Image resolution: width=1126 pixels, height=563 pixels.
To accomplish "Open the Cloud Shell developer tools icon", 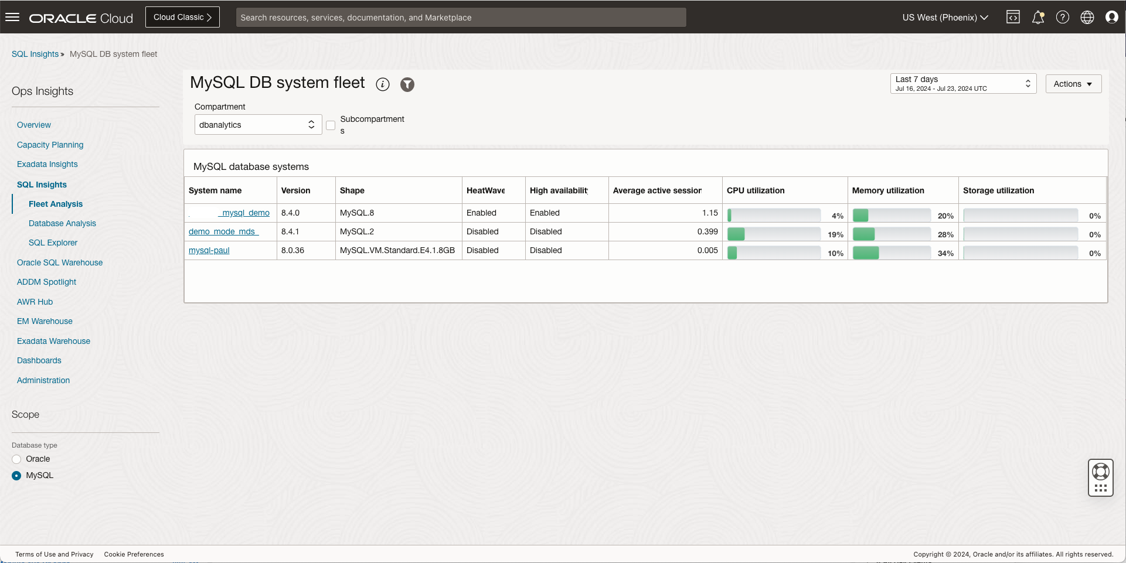I will point(1013,17).
